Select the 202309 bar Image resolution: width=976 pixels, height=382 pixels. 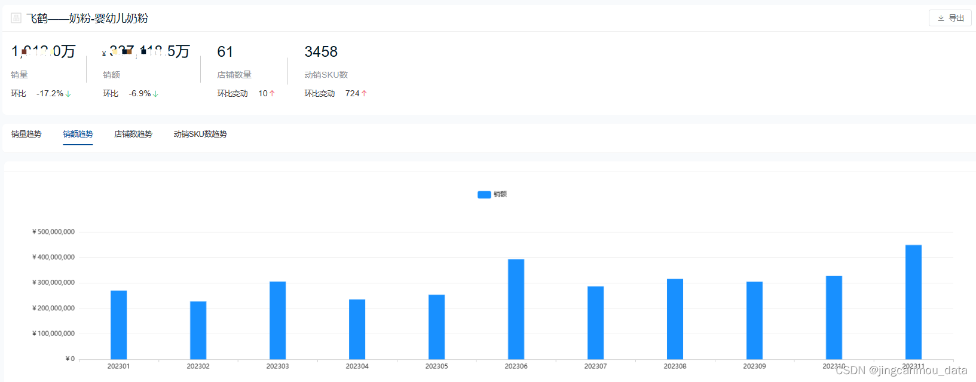(754, 320)
